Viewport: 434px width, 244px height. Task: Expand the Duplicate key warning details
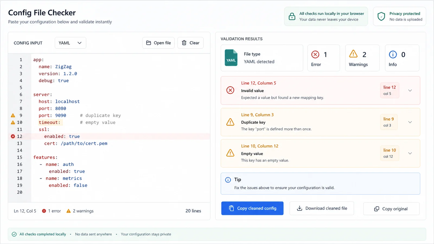coord(410,122)
